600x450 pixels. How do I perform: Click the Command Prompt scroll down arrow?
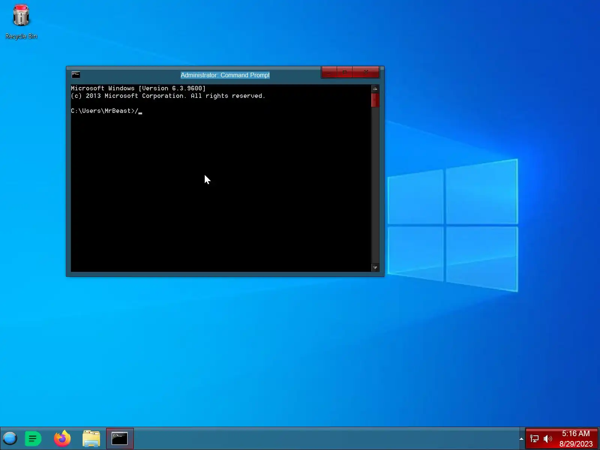click(375, 267)
